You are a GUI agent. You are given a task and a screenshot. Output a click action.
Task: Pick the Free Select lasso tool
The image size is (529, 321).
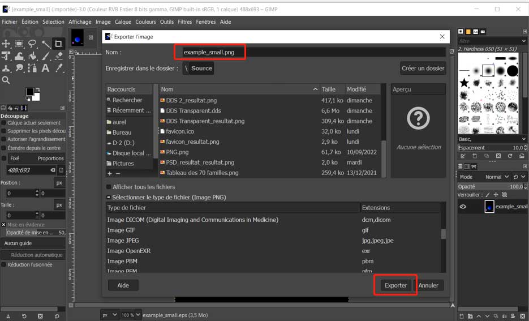32,44
